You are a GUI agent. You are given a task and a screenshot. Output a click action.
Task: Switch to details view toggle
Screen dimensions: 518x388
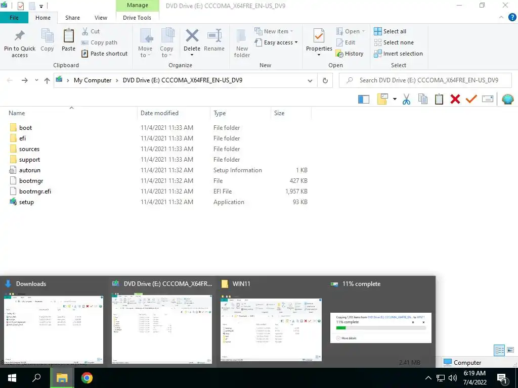coord(499,350)
